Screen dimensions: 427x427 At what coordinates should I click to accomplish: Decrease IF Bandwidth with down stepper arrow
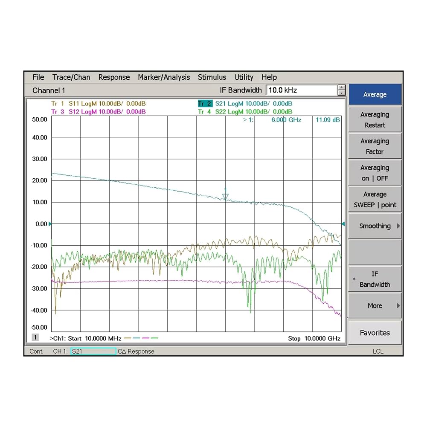tap(341, 93)
